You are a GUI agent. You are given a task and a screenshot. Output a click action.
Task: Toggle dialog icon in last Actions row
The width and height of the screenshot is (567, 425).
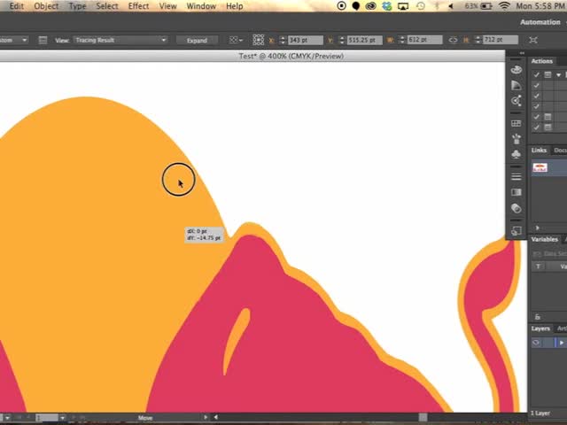[548, 127]
